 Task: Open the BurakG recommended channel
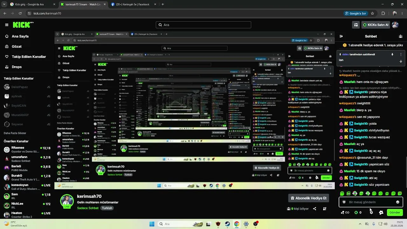click(x=27, y=177)
